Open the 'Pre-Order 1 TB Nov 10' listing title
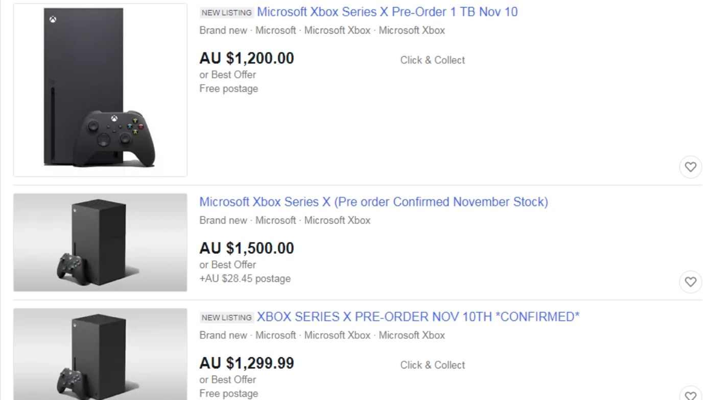713x400 pixels. [x=387, y=12]
